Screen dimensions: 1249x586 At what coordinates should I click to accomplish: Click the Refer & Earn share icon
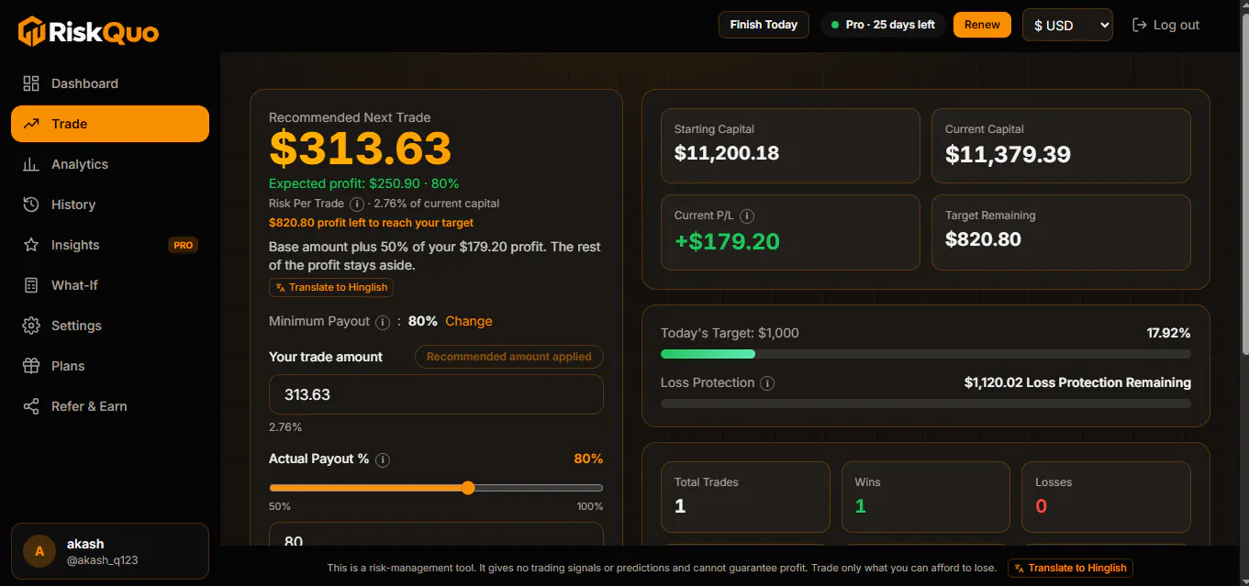pyautogui.click(x=31, y=406)
